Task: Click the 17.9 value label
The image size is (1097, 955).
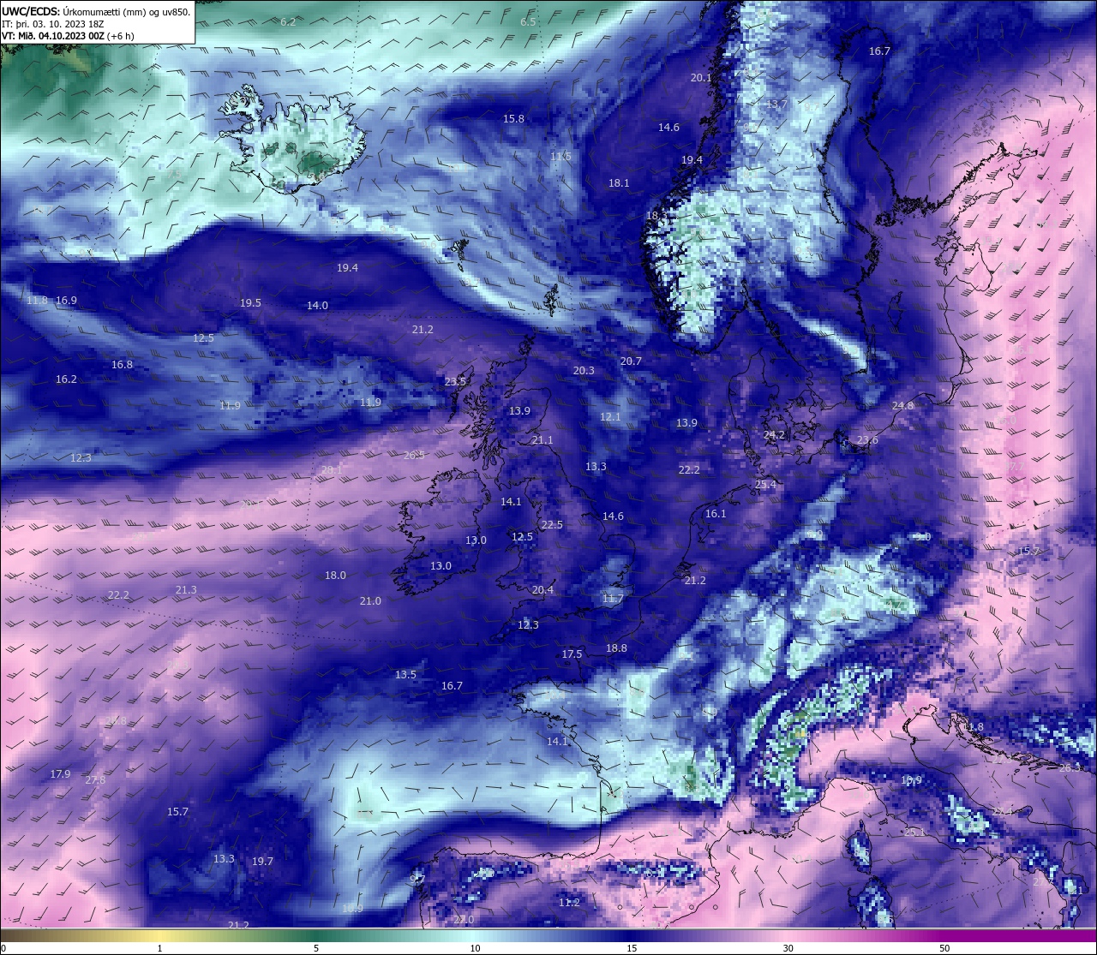Action: click(60, 774)
